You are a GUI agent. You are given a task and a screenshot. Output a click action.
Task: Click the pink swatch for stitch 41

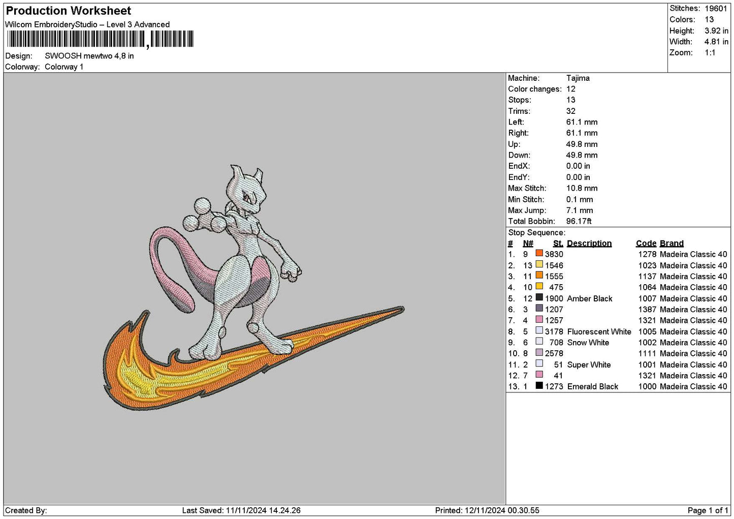(x=539, y=375)
